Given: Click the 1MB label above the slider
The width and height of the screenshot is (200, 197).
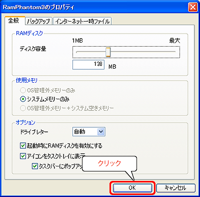Looking at the screenshot, I should [x=77, y=41].
